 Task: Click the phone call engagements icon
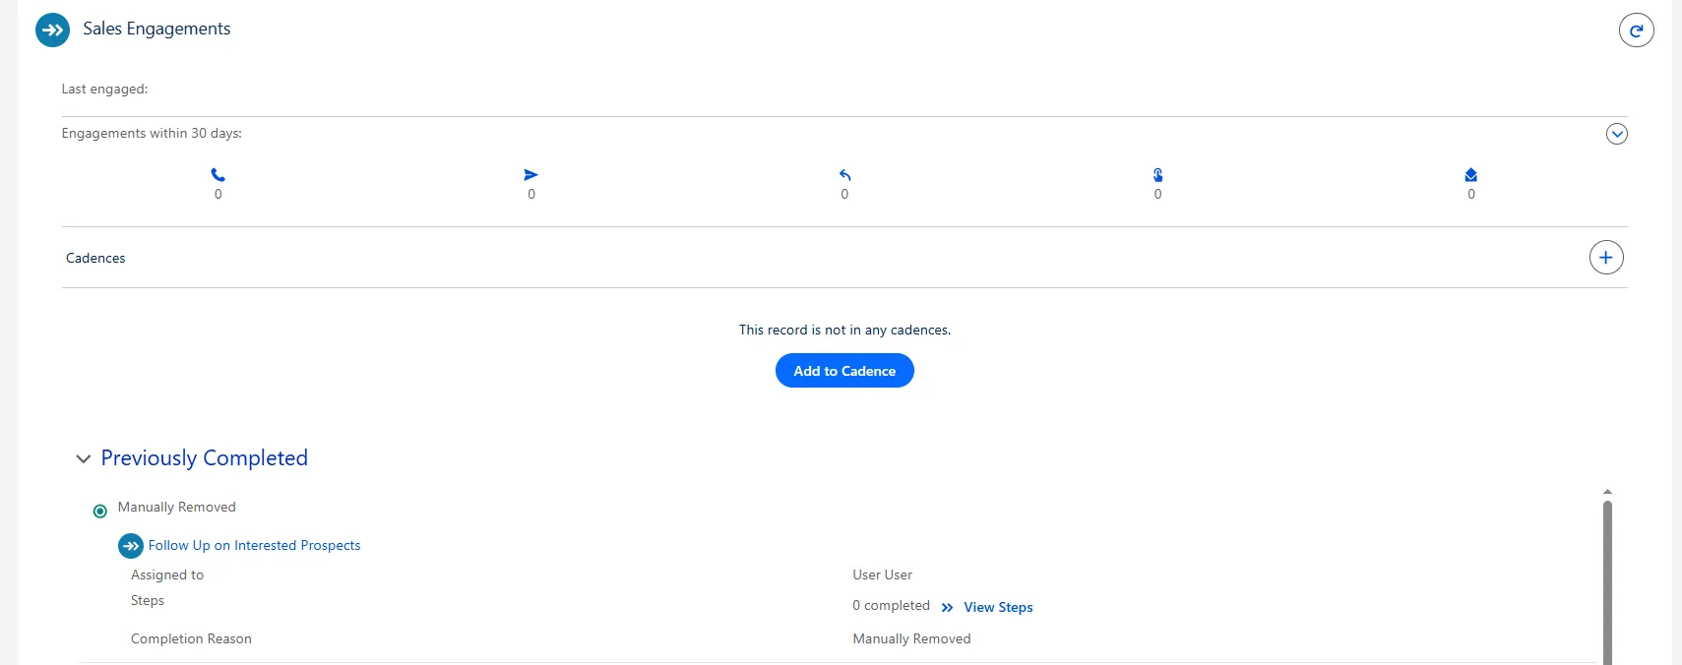point(218,175)
